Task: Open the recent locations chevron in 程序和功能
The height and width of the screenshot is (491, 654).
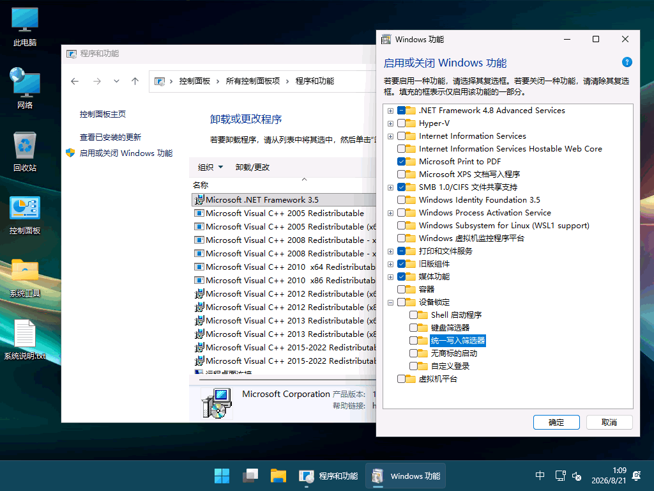Action: point(116,81)
